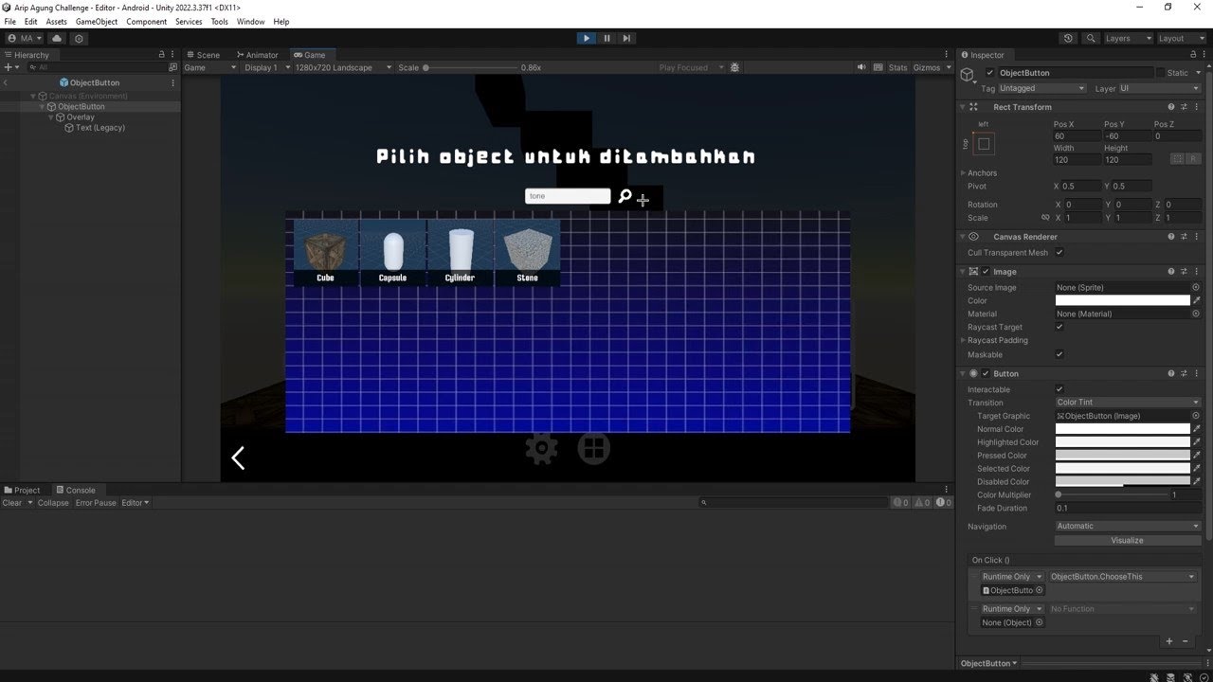Toggle ObjectButton active checkbox in Inspector

tap(990, 73)
